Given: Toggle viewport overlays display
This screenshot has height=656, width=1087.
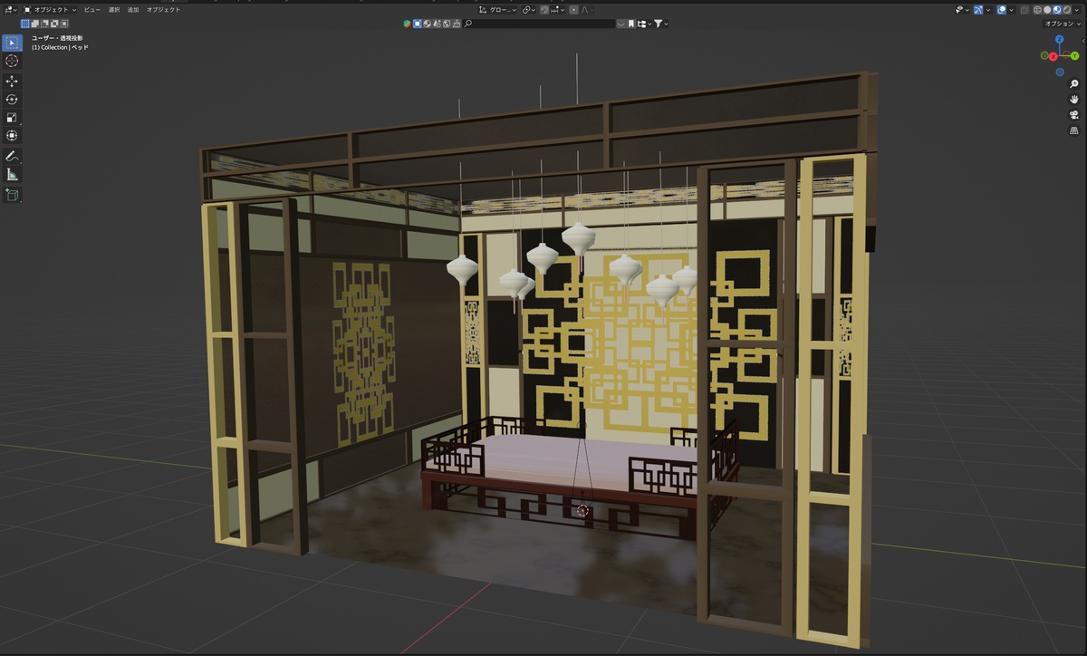Looking at the screenshot, I should pyautogui.click(x=1003, y=10).
